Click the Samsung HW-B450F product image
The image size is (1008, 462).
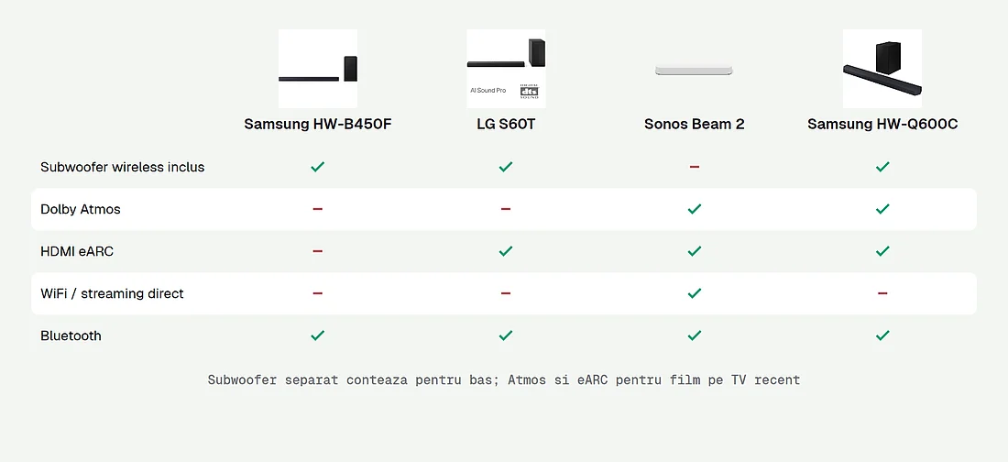tap(318, 68)
